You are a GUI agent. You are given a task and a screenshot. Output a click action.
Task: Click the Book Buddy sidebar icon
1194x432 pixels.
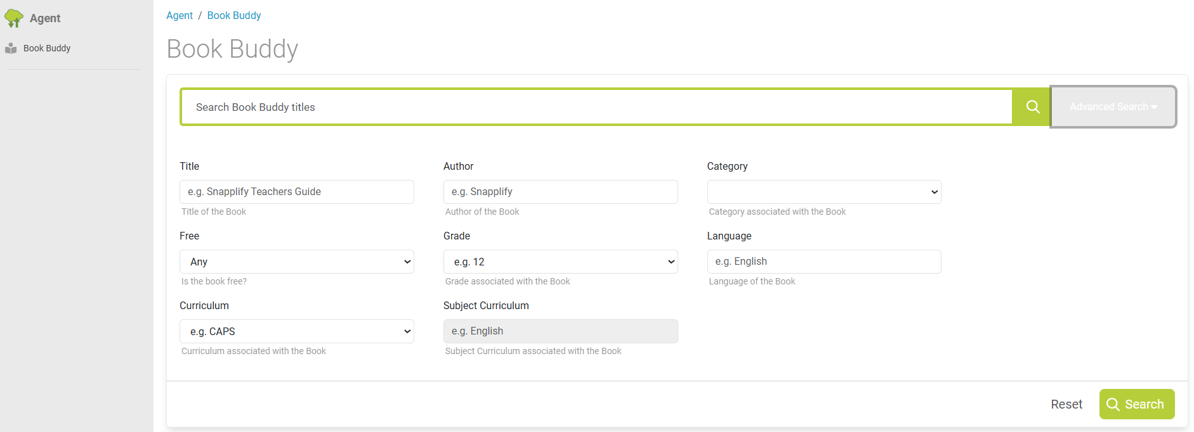point(11,48)
